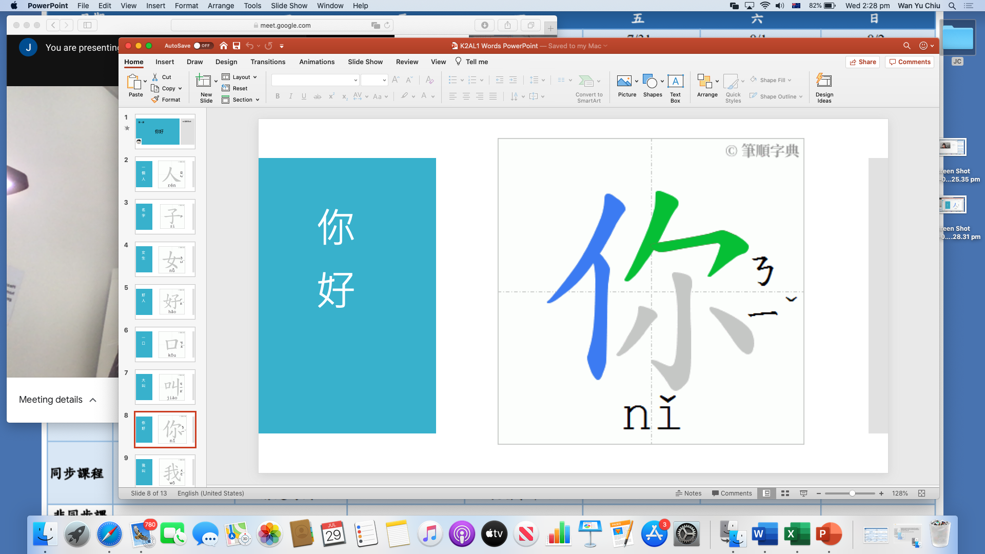Open the Shape Fill dropdown arrow
Viewport: 985px width, 554px height.
click(x=790, y=80)
